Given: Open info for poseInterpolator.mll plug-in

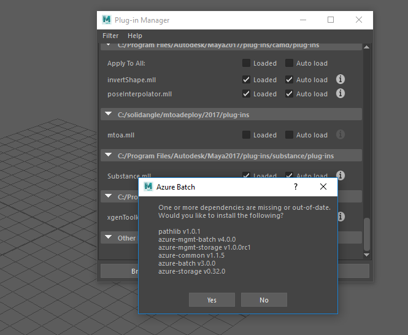Looking at the screenshot, I should point(341,93).
